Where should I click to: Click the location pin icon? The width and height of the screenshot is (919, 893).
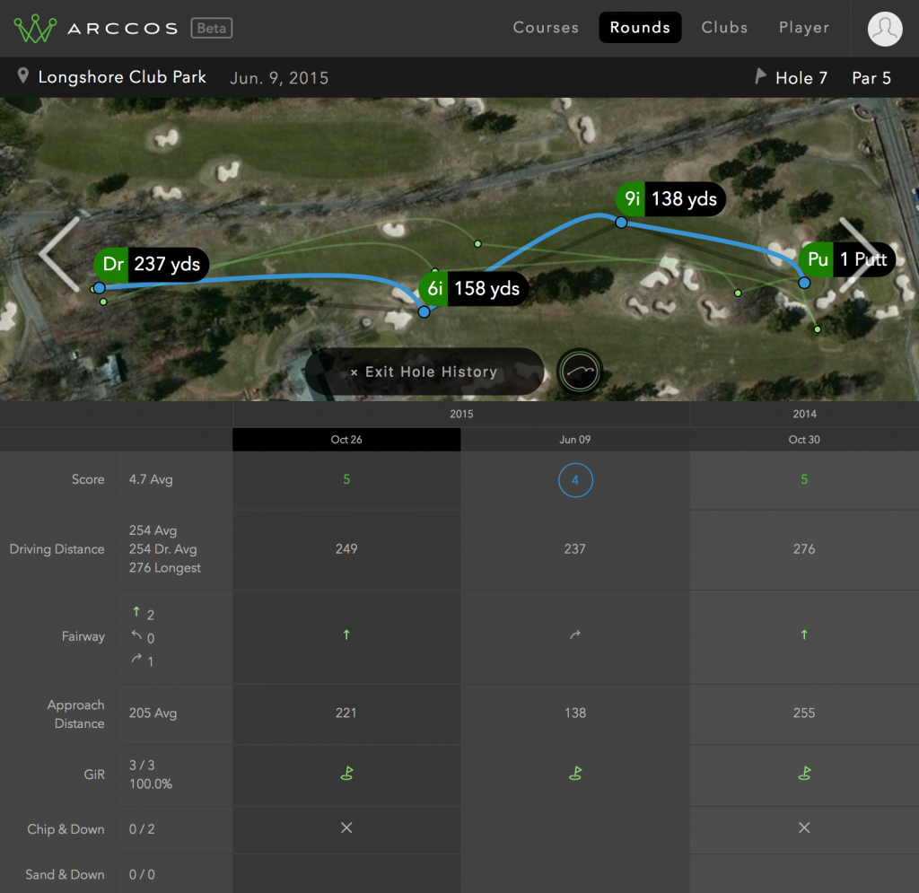point(22,76)
